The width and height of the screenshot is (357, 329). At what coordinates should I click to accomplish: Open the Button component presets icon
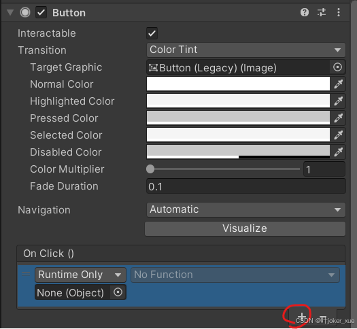point(322,12)
